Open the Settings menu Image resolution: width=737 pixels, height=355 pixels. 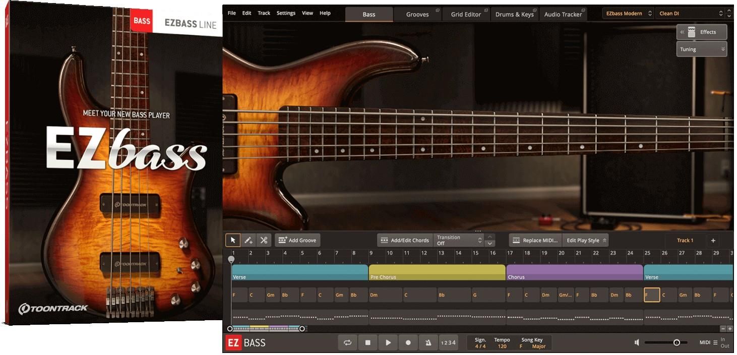click(286, 13)
